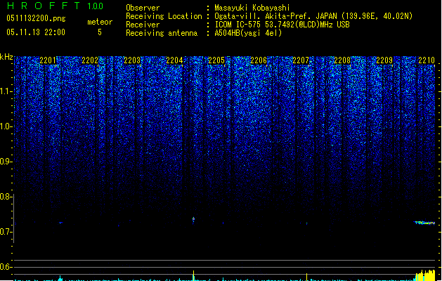Screen dimensions: 442x281
Task: Click the date stamp 05.11.13 22:00
Action: [36, 32]
